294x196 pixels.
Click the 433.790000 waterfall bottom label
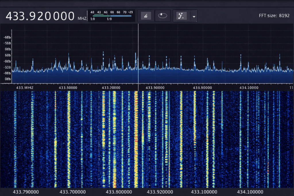pos(26,192)
